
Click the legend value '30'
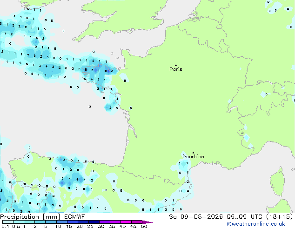101,226
